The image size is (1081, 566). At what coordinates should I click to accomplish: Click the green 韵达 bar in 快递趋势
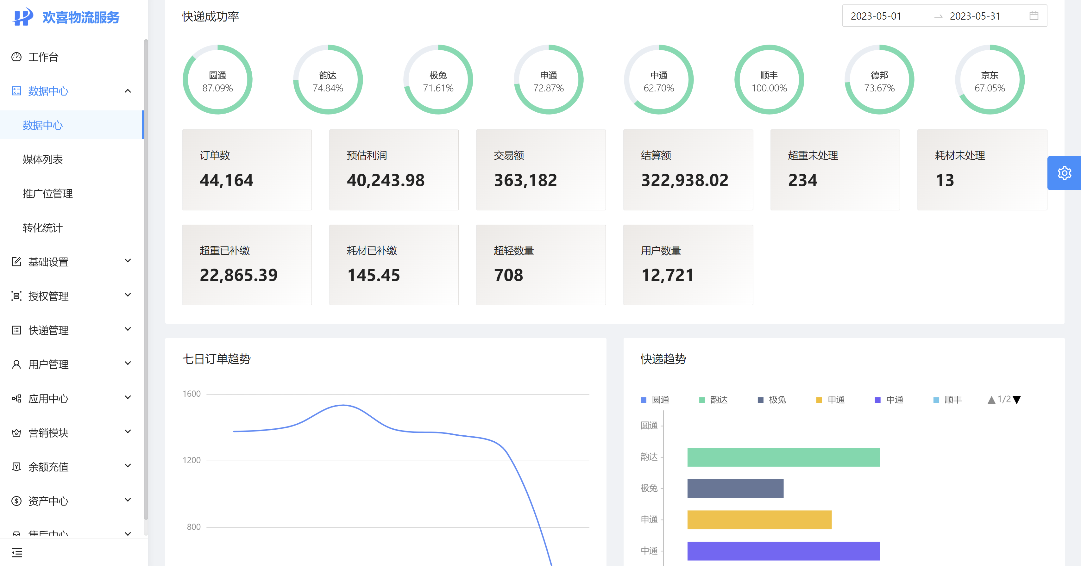click(x=783, y=457)
